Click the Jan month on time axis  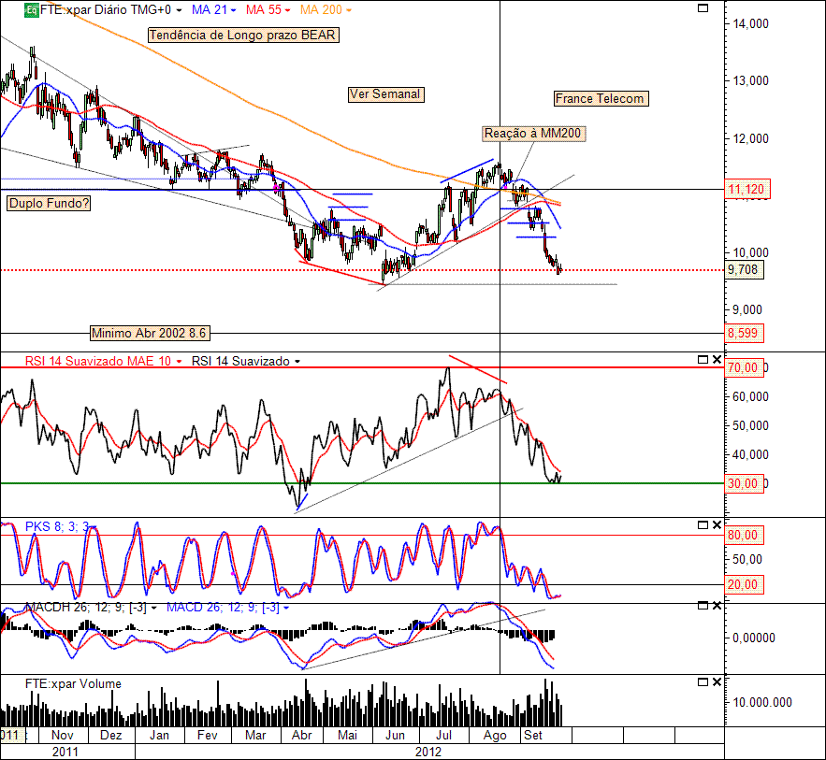[x=160, y=736]
